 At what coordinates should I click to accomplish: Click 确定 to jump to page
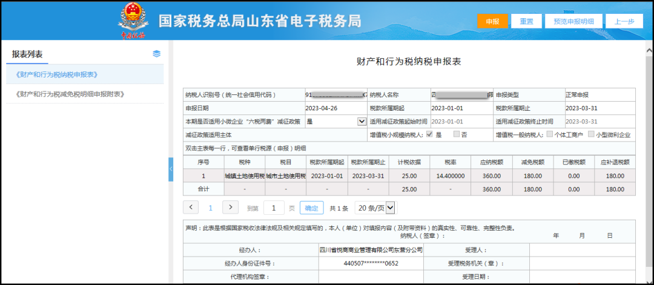tap(312, 208)
